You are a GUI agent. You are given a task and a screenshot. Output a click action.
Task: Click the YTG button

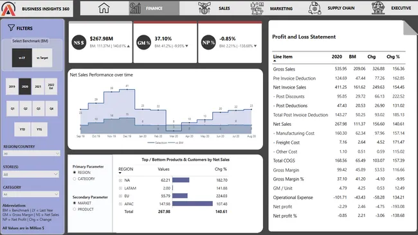click(39, 129)
